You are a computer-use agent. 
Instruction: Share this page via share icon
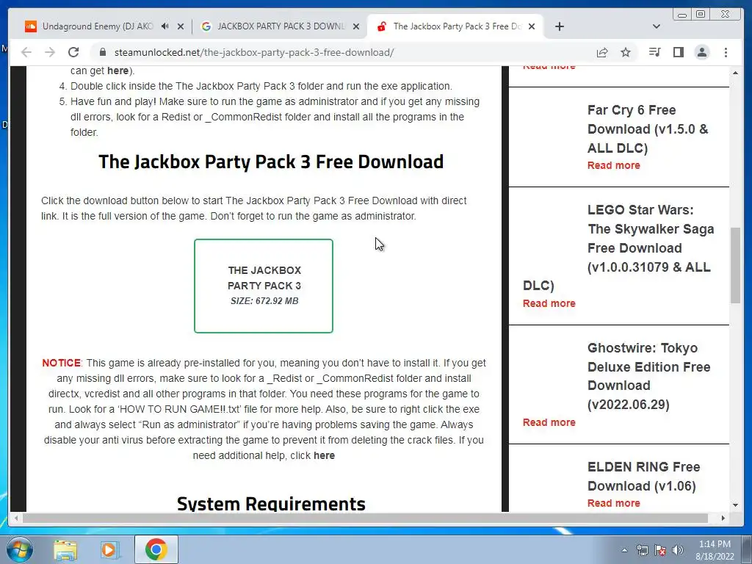(602, 52)
